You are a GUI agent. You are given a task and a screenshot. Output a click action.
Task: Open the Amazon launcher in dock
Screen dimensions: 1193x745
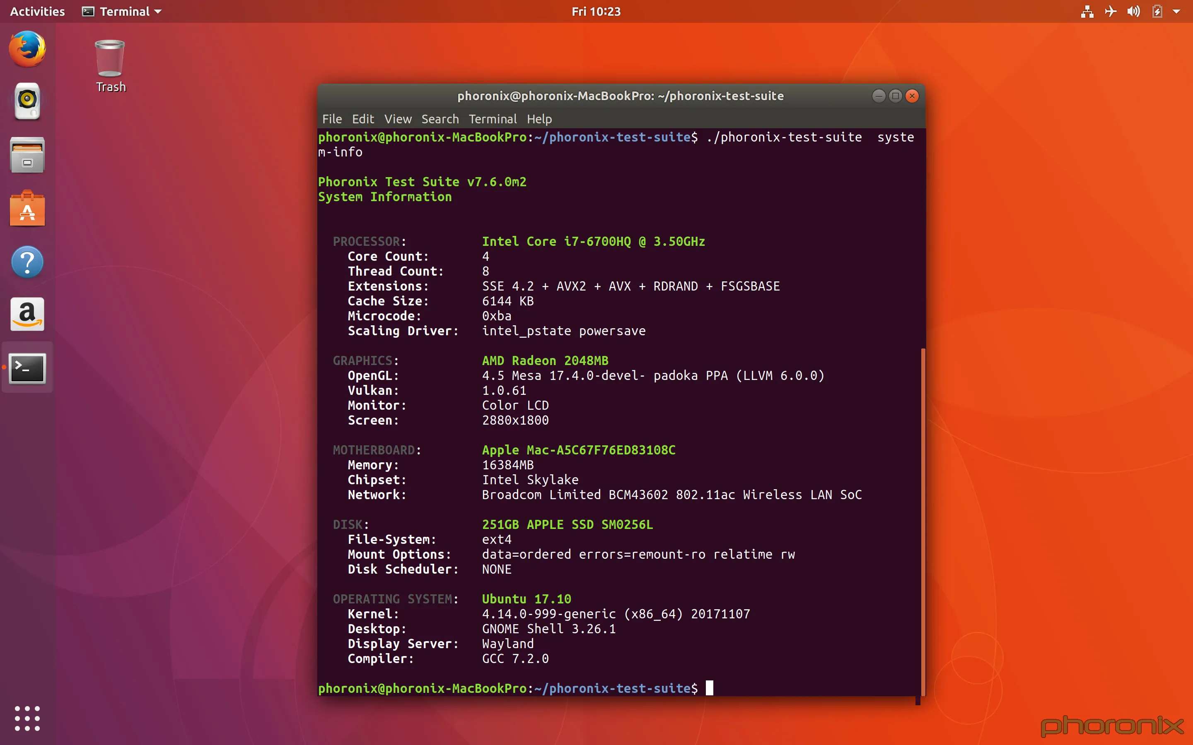27,315
